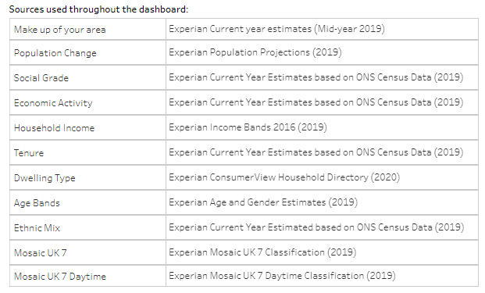Select the 'Population Change' row label
Image resolution: width=485 pixels, height=293 pixels.
pyautogui.click(x=87, y=53)
